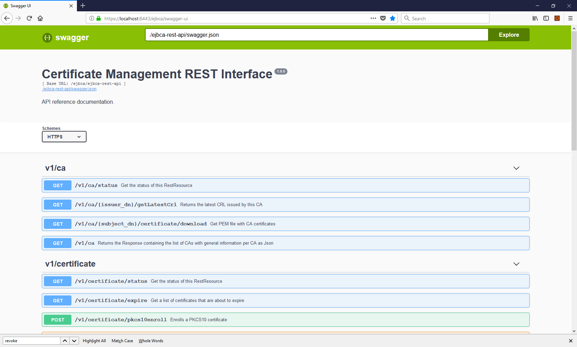The height and width of the screenshot is (347, 577).
Task: Open the HTTPS schemes dropdown
Action: [x=64, y=137]
